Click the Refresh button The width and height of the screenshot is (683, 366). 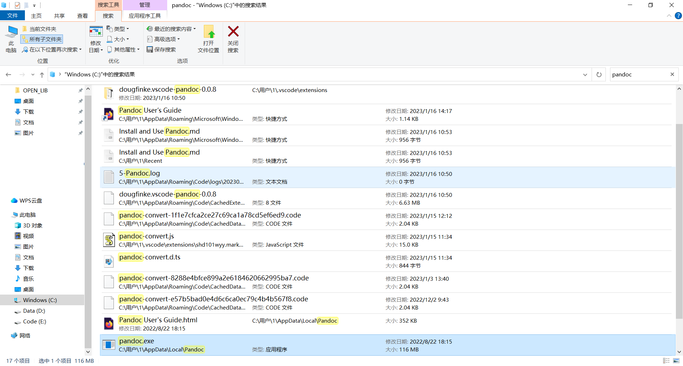click(x=599, y=75)
